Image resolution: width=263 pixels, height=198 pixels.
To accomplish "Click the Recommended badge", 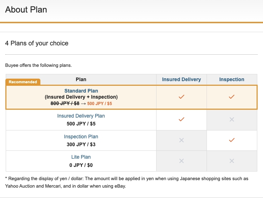I will click(x=23, y=82).
